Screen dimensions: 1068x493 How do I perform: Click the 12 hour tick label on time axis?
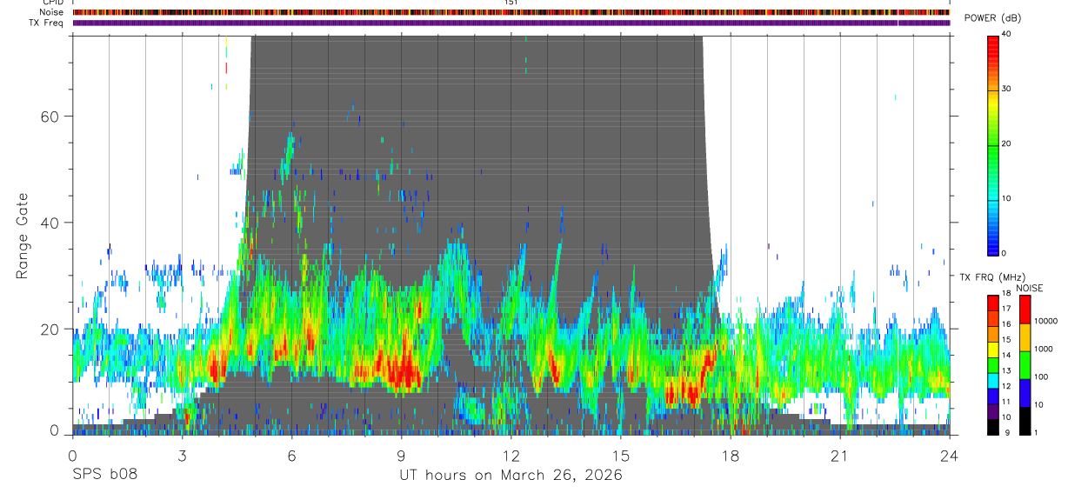click(511, 455)
